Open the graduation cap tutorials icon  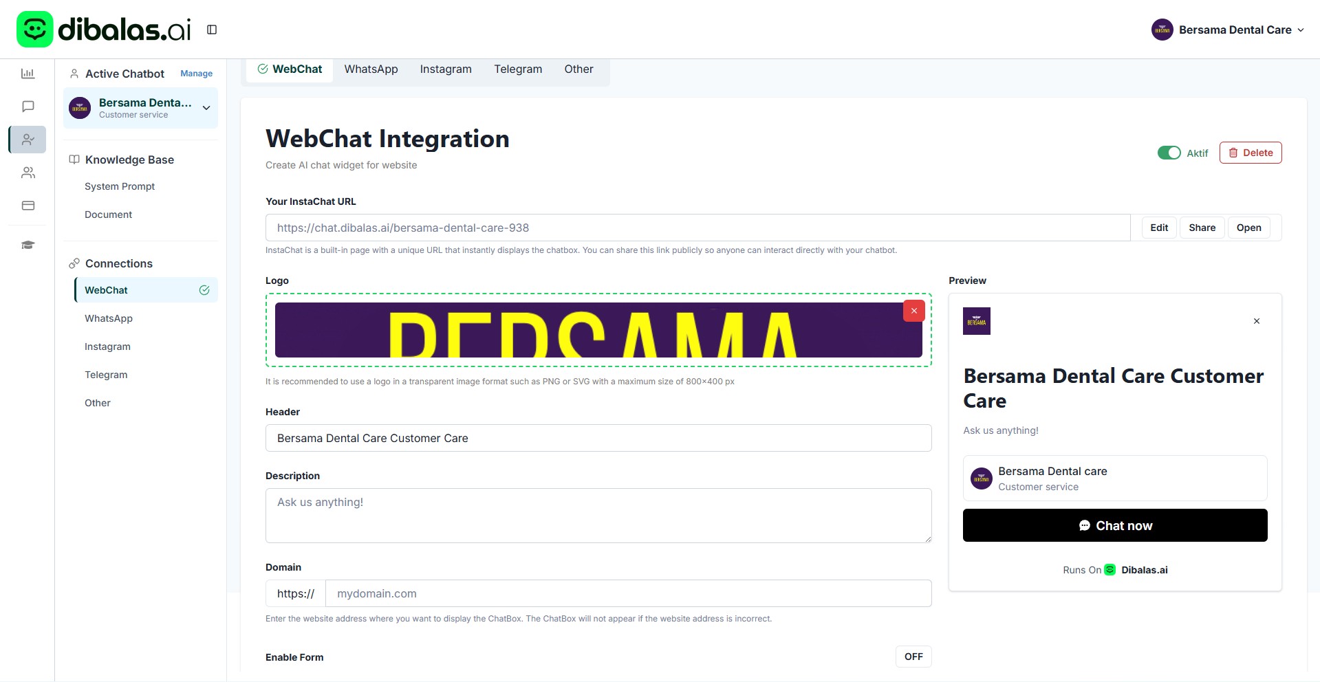point(28,245)
